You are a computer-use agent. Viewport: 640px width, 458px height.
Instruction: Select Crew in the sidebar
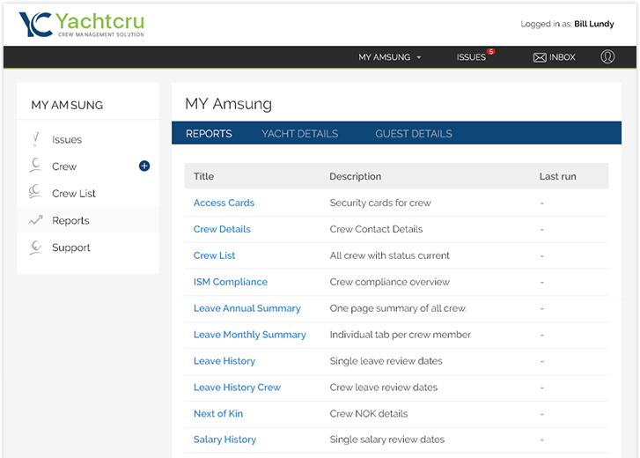(x=64, y=166)
